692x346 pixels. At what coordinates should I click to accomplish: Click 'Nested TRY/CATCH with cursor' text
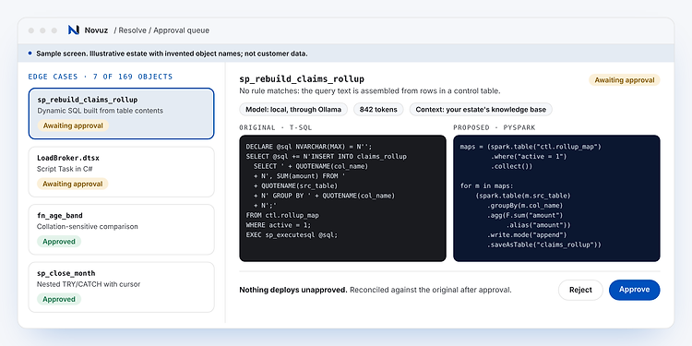pyautogui.click(x=89, y=285)
